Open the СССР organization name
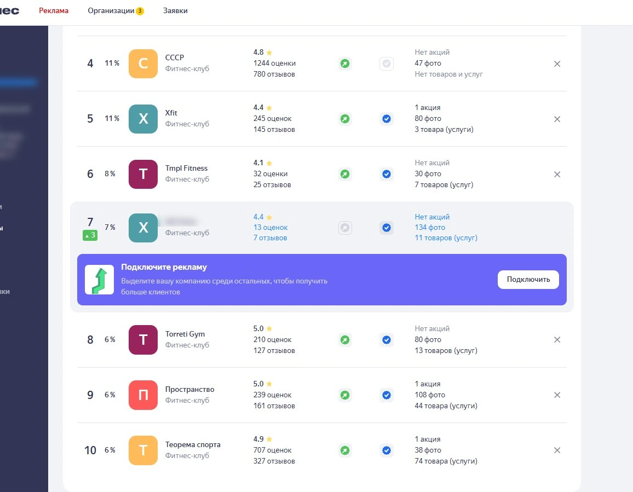This screenshot has width=633, height=492. [x=174, y=57]
